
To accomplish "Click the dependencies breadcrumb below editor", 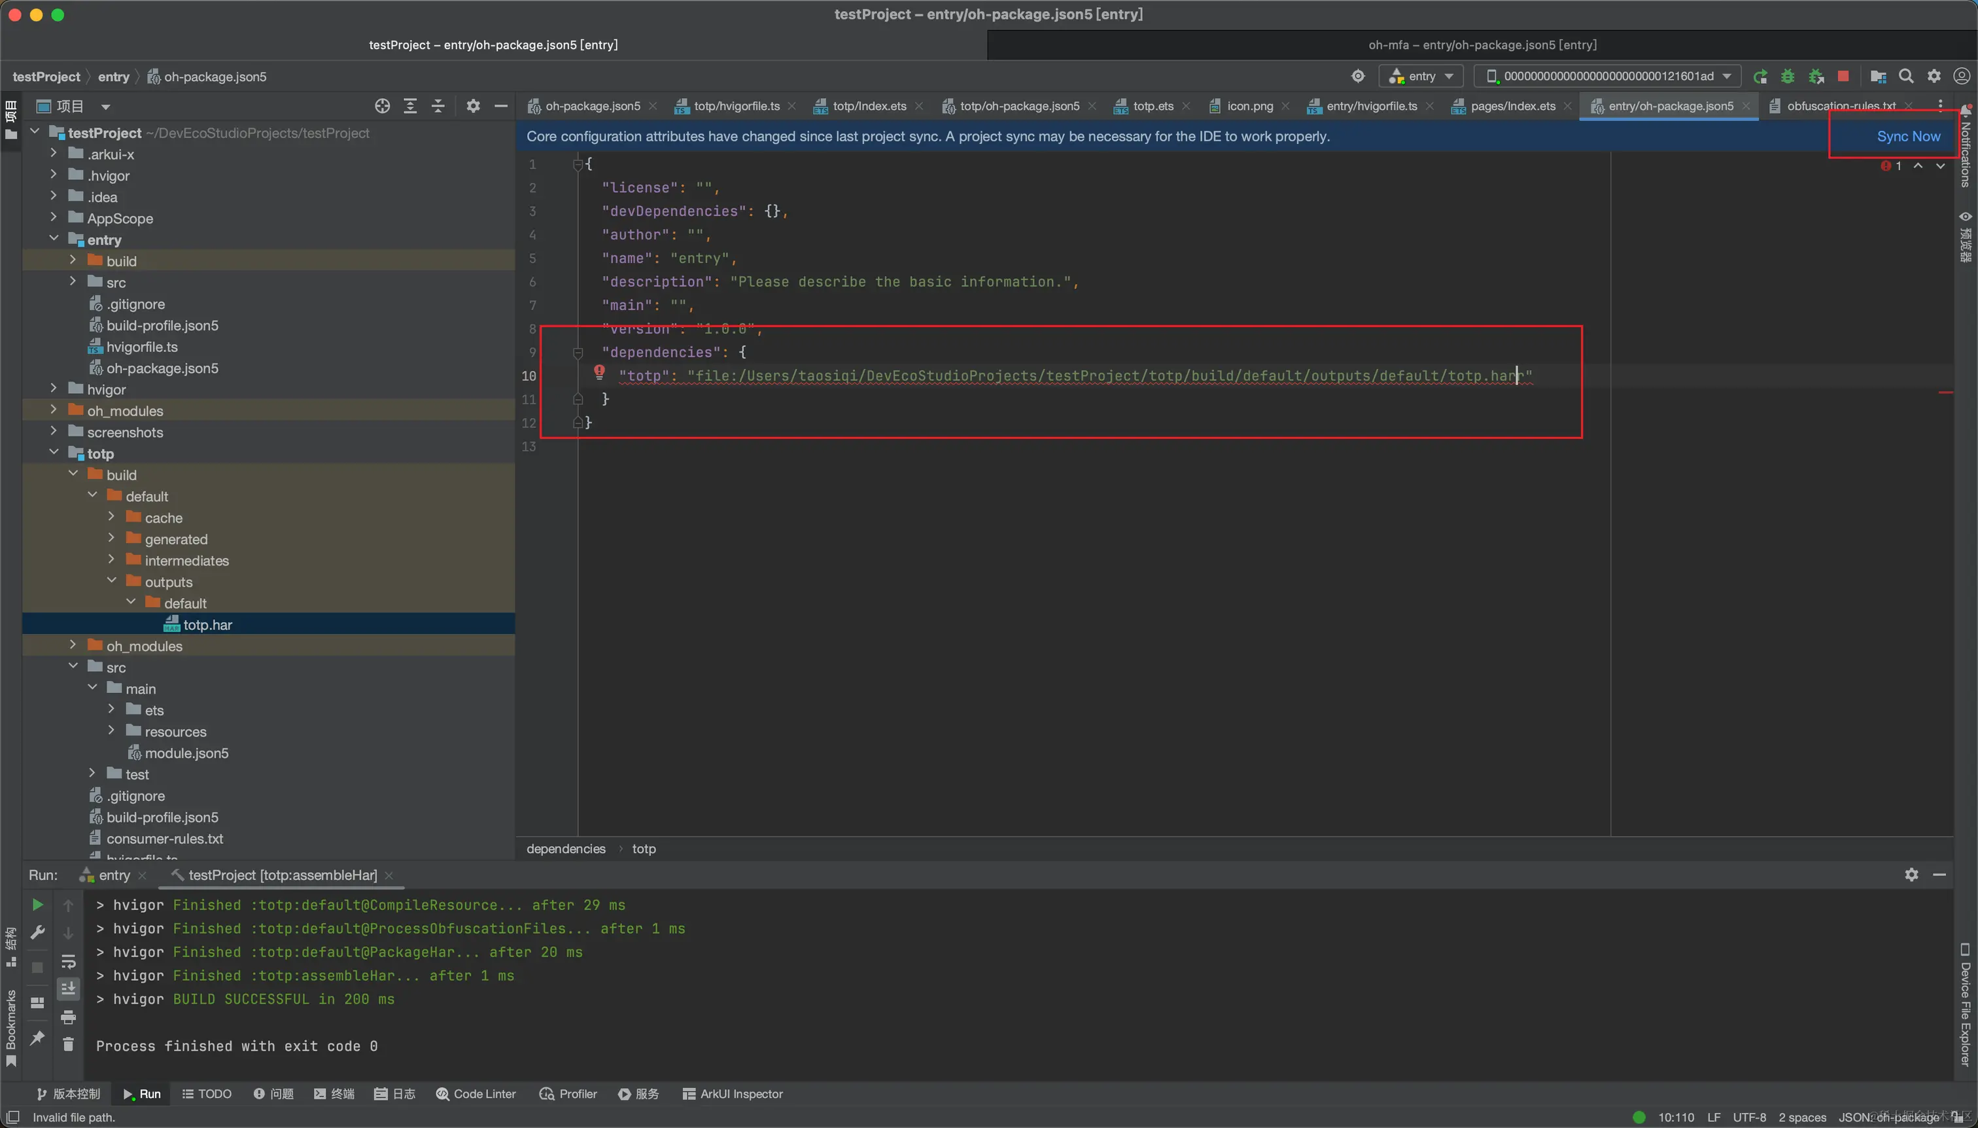I will (x=566, y=849).
